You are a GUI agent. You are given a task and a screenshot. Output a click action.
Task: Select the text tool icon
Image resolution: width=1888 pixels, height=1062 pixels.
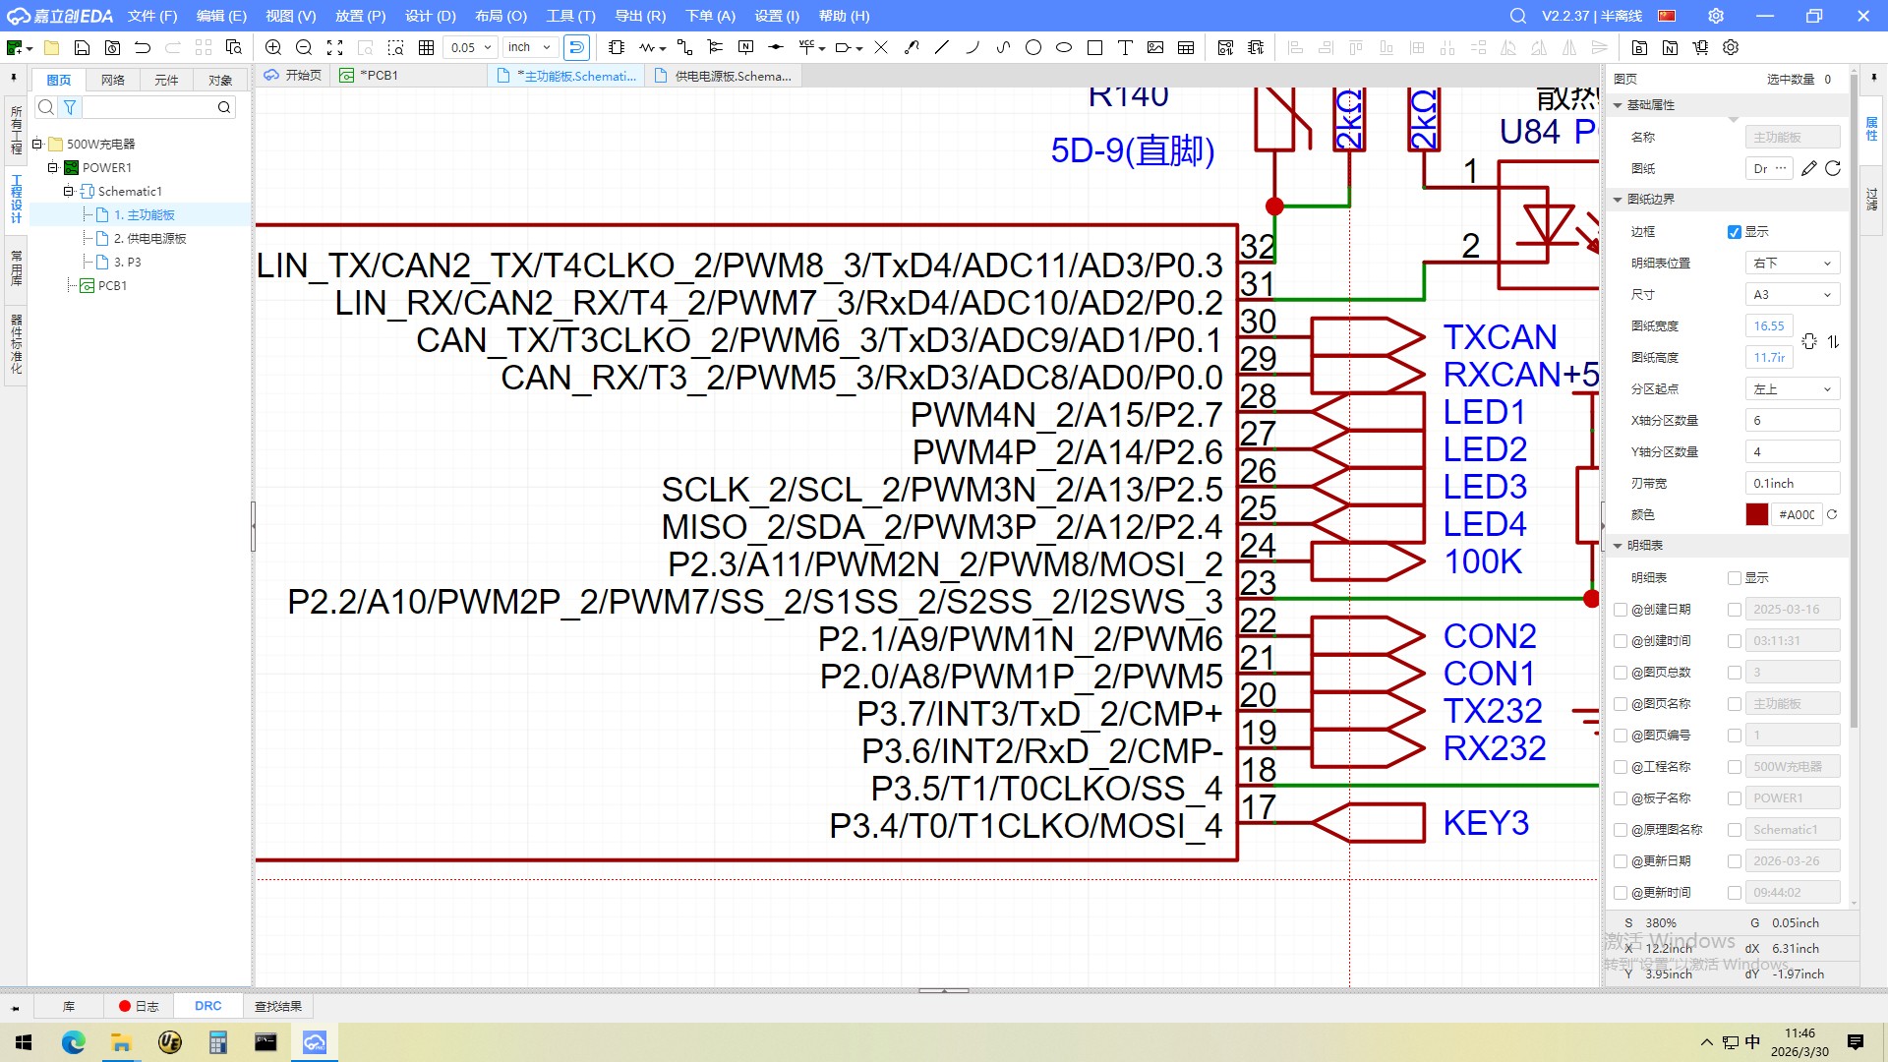(1125, 47)
